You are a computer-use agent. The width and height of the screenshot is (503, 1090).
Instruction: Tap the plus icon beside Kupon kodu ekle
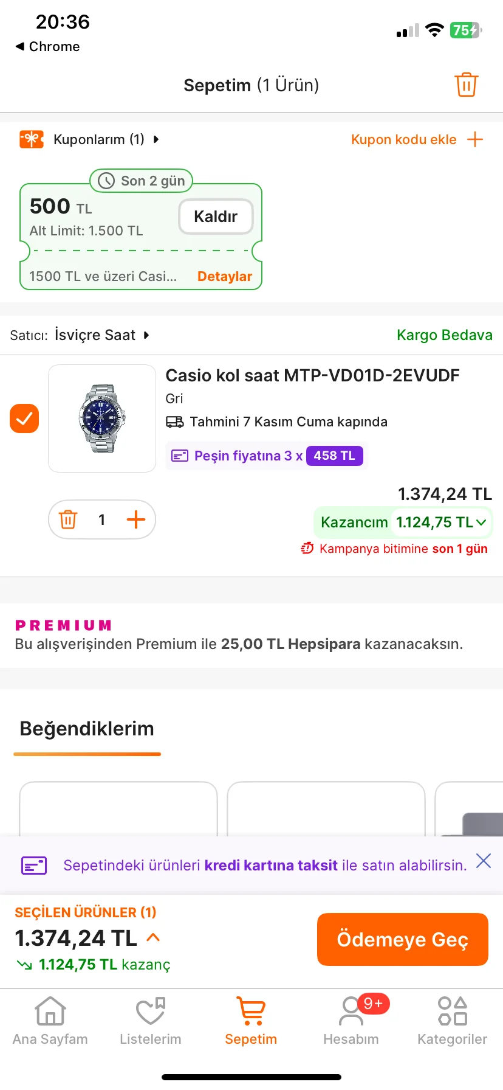(475, 139)
